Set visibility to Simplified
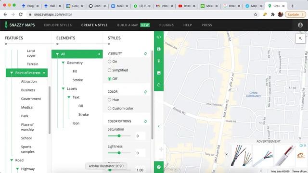This screenshot has height=173, width=308. [109, 70]
